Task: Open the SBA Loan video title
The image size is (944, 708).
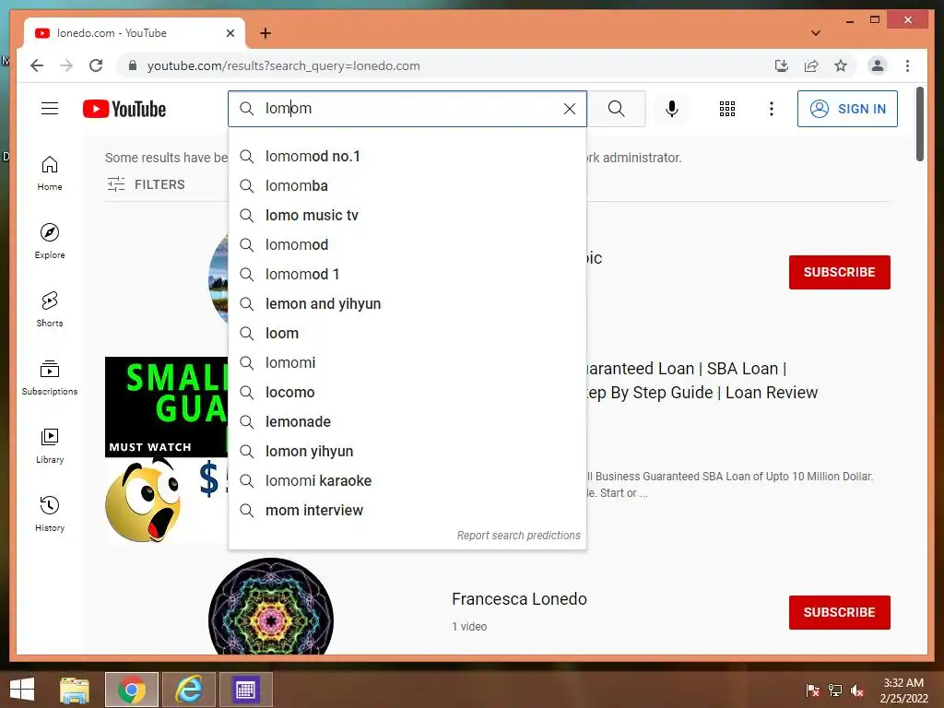Action: coord(702,381)
